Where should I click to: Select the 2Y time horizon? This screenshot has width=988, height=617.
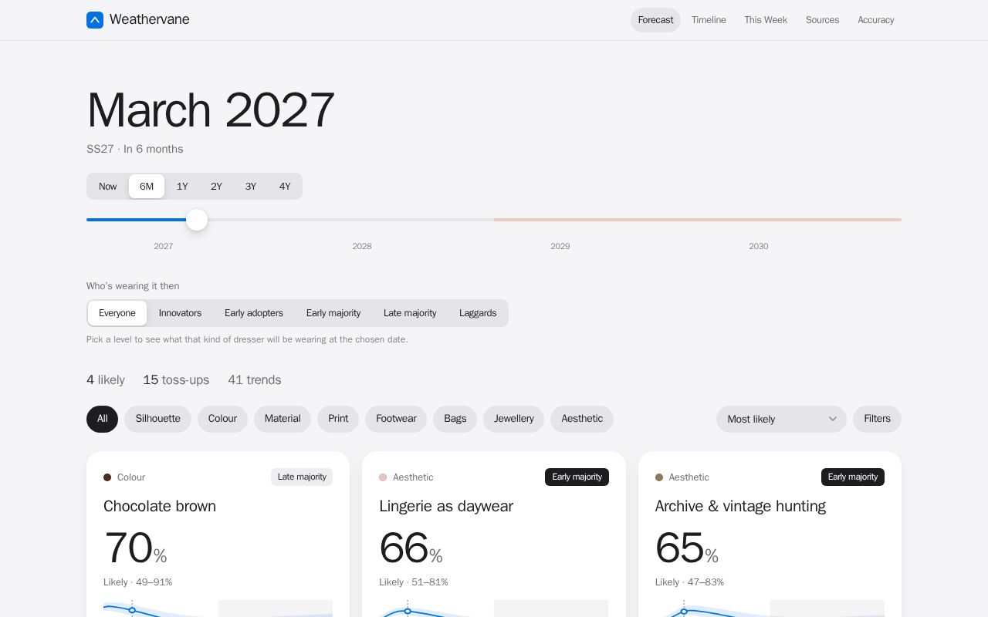(216, 187)
